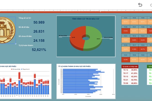This screenshot has width=152, height=101.
Task: Select the total voters value 50.989
Action: click(x=39, y=22)
